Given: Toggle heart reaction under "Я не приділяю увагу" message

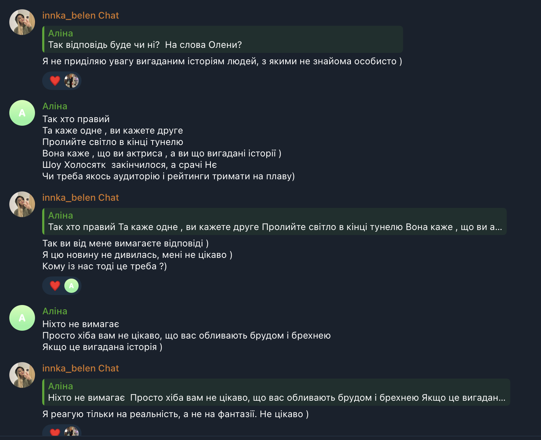Looking at the screenshot, I should (55, 81).
